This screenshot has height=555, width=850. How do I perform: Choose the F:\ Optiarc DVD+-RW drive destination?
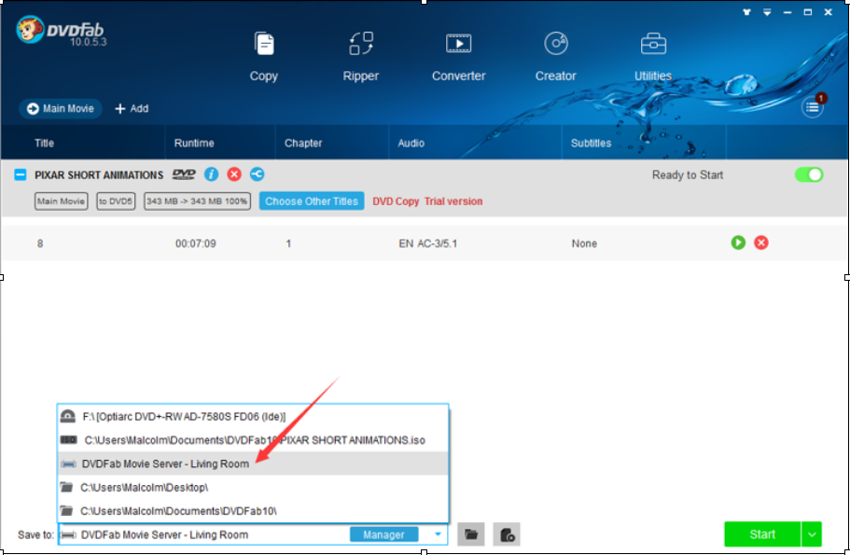tap(253, 416)
